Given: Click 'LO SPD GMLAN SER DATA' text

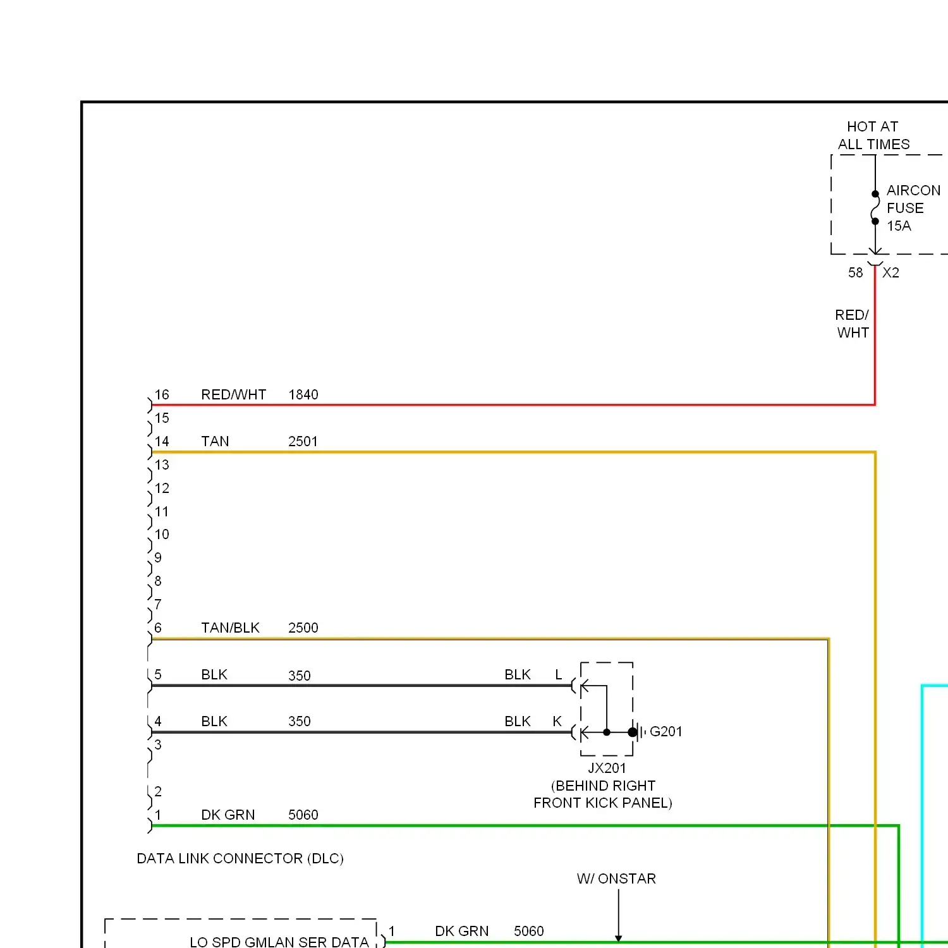Looking at the screenshot, I should [279, 942].
